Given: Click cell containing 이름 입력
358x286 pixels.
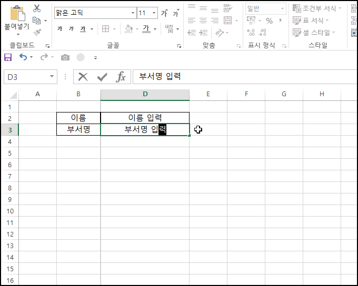Looking at the screenshot, I should (145, 118).
